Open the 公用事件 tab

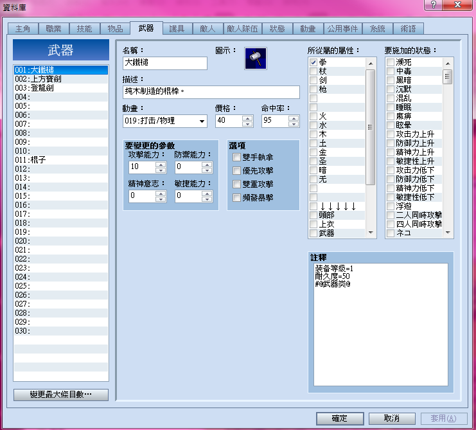click(343, 28)
